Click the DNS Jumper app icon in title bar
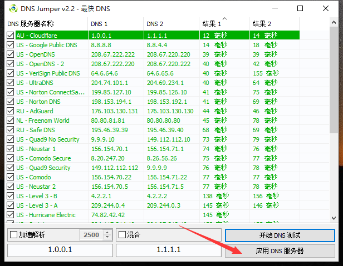The height and width of the screenshot is (266, 343). coord(13,8)
